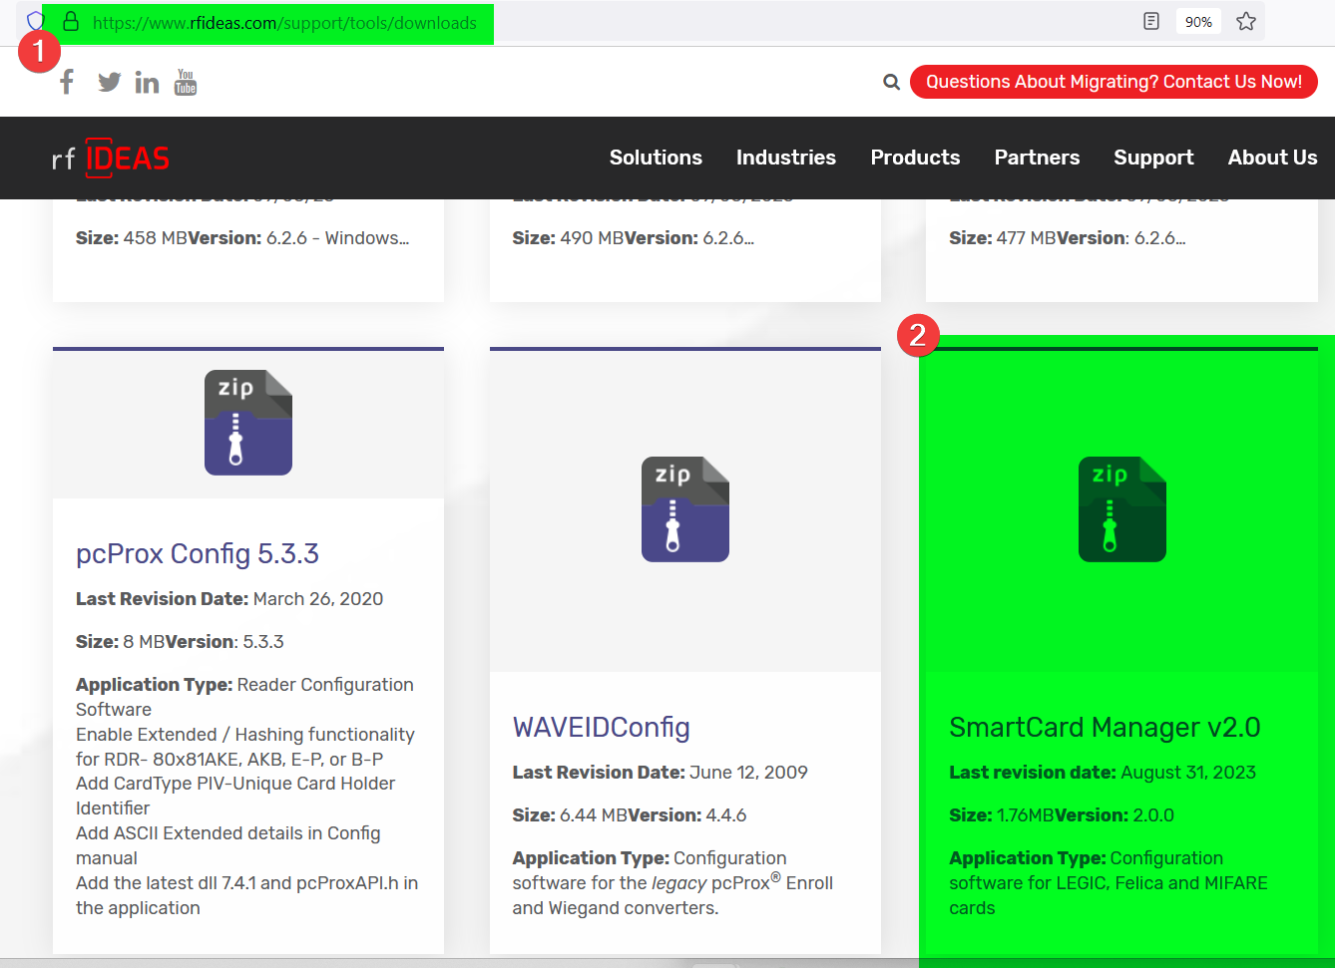Click the SmartCard Manager zip icon

[1121, 509]
